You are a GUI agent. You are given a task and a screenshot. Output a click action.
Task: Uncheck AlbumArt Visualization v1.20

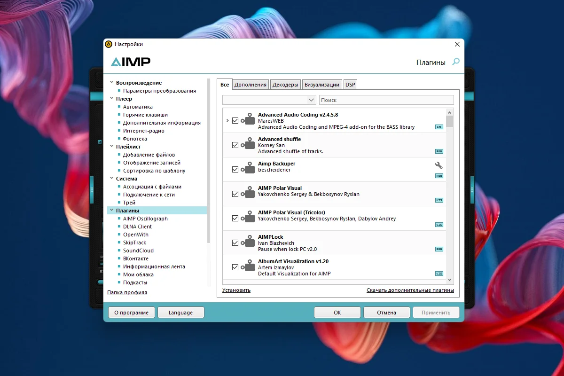[x=235, y=267]
